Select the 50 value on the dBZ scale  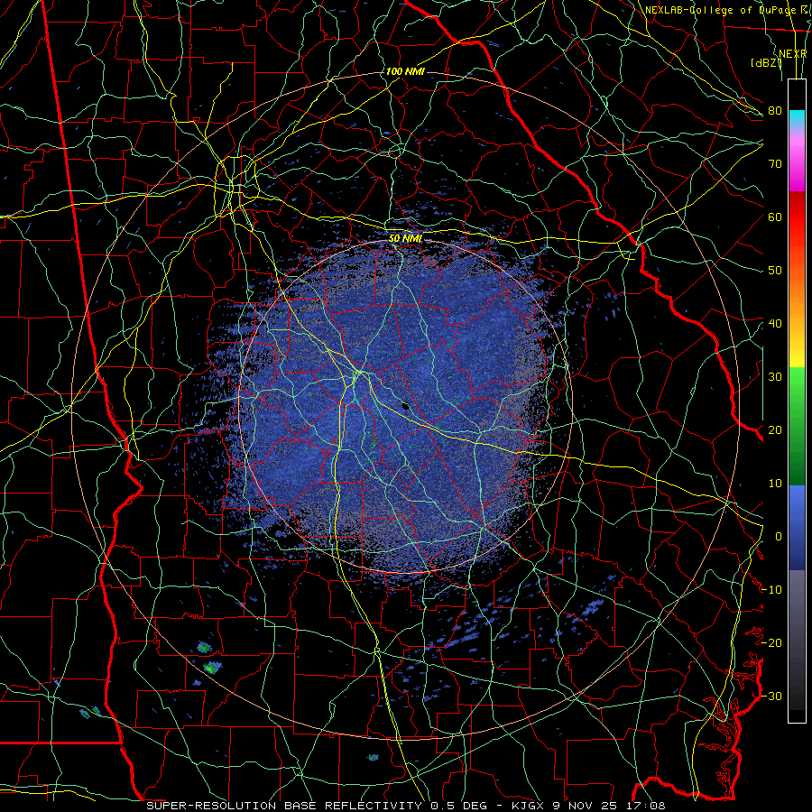[x=775, y=271]
